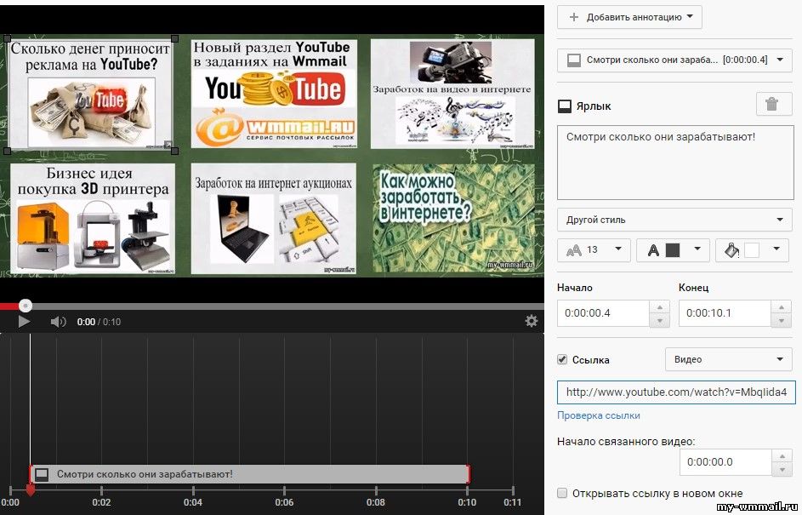Image resolution: width=802 pixels, height=515 pixels.
Task: Open the font size 13 dropdown
Action: pyautogui.click(x=594, y=249)
